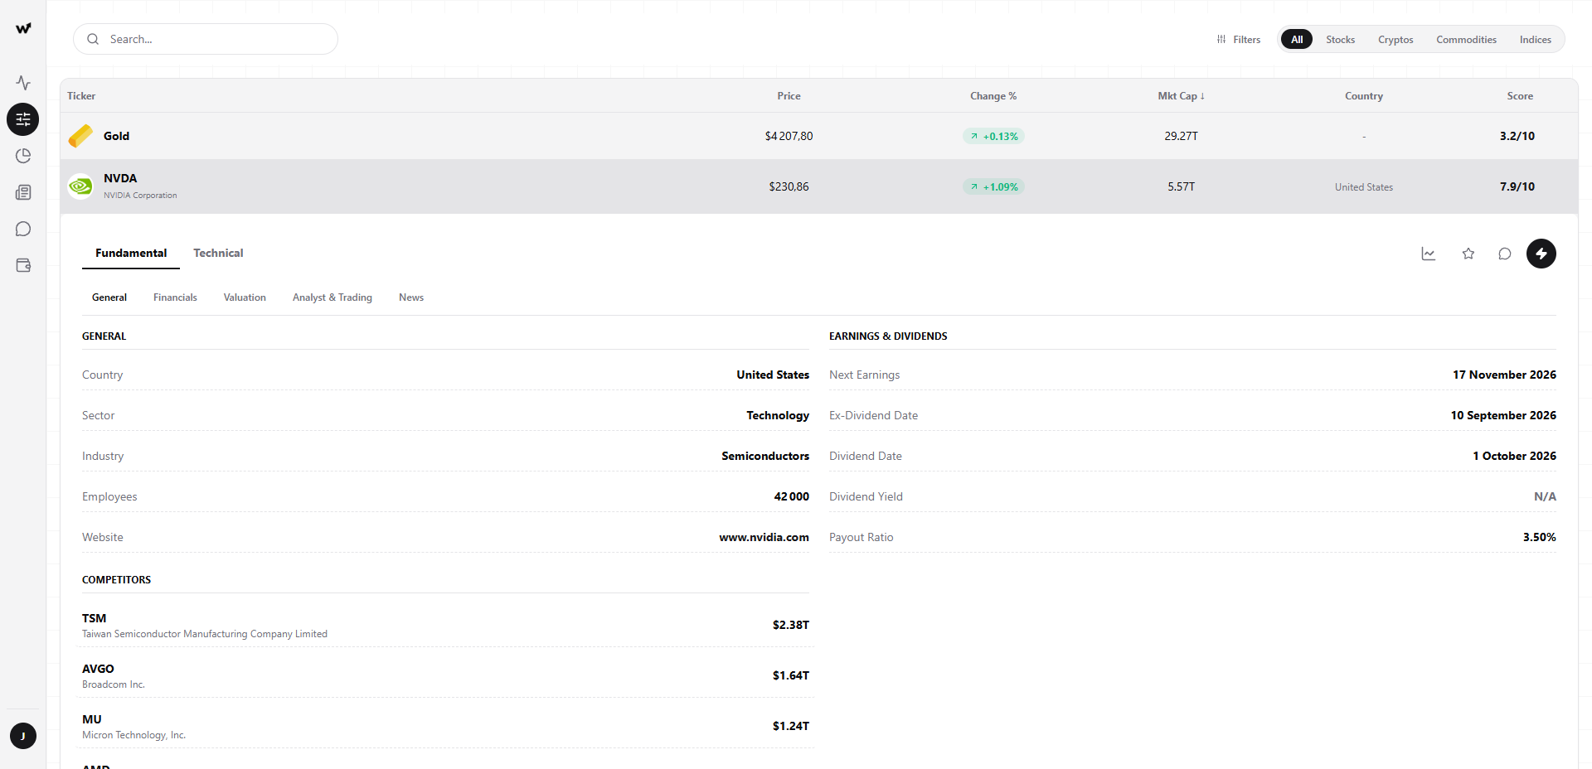Open the Analyst & Trading sub-tab

[332, 297]
